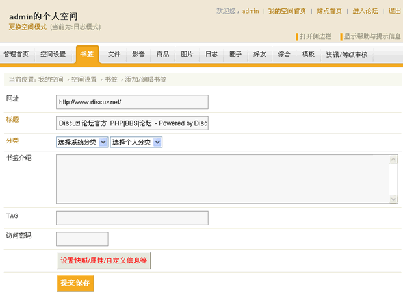403x294 pixels.
Task: Click 设置快照/属性/自定义信息等 button
Action: tap(104, 261)
